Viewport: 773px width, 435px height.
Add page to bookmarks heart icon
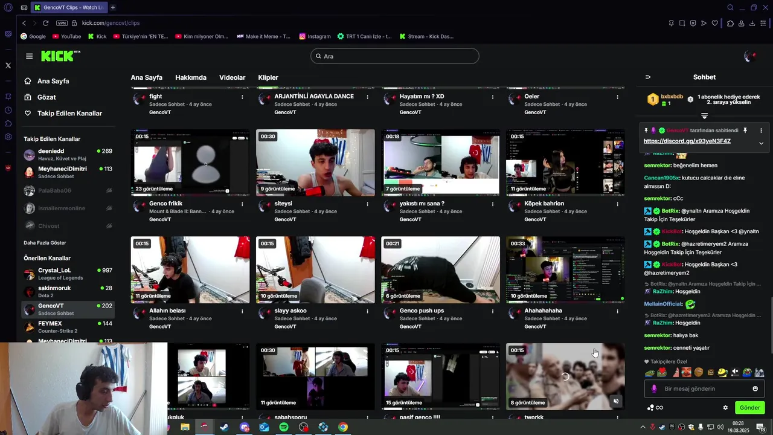tap(714, 23)
